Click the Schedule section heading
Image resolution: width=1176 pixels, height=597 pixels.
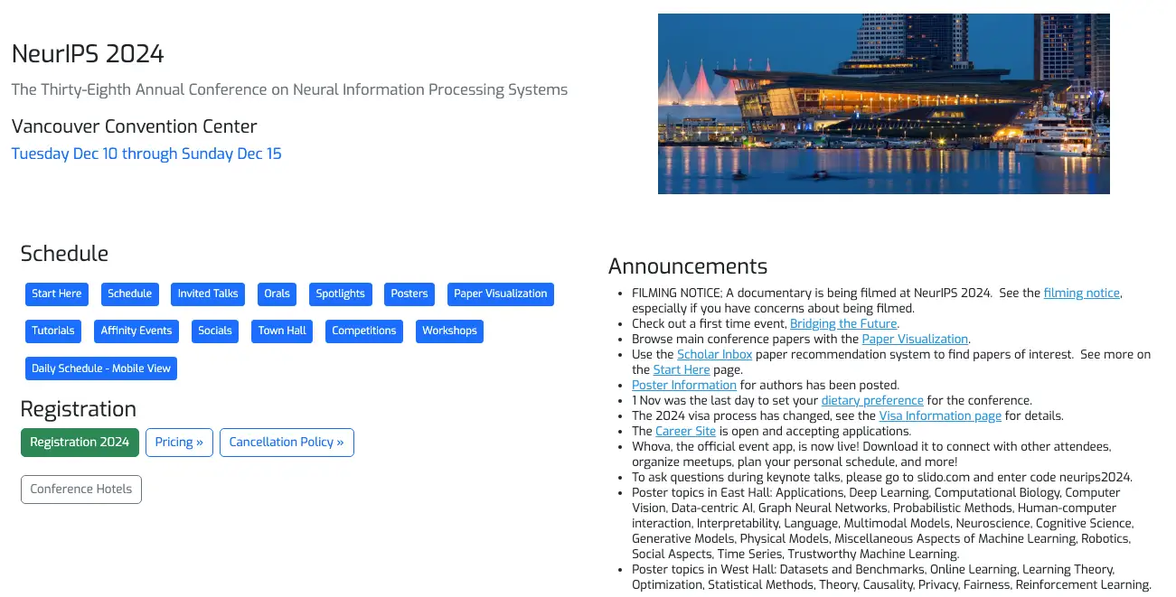[64, 254]
